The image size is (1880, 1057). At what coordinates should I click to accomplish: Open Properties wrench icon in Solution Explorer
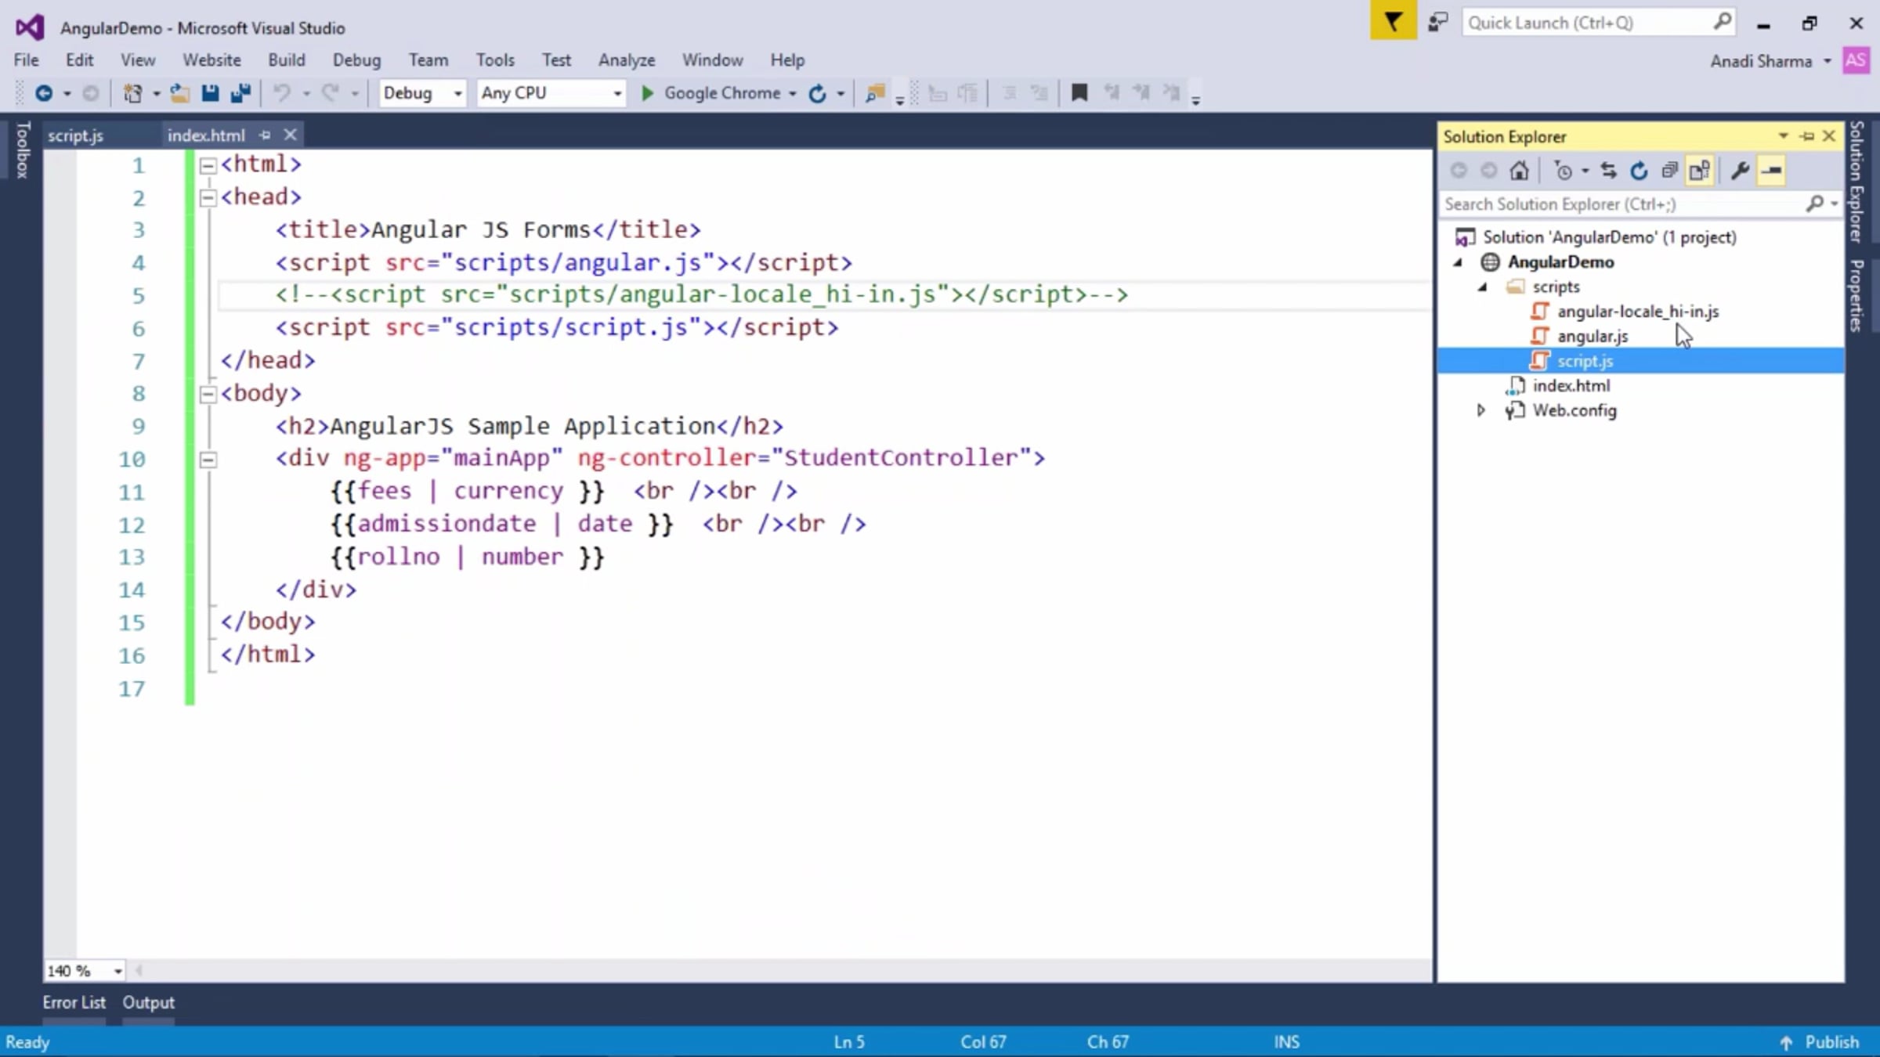click(x=1740, y=171)
